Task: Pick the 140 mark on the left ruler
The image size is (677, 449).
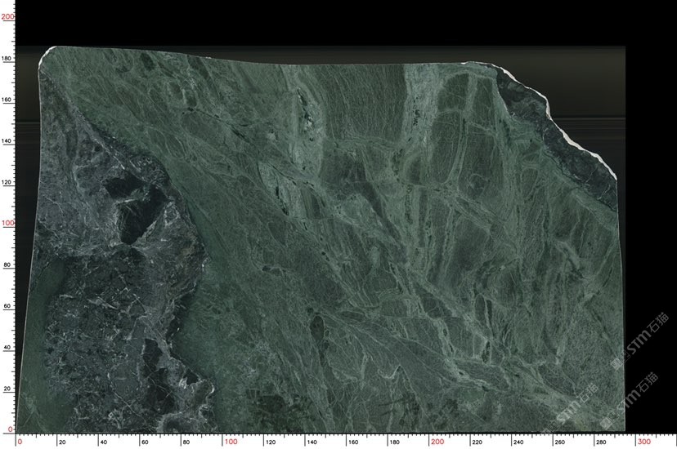Action: (x=7, y=141)
